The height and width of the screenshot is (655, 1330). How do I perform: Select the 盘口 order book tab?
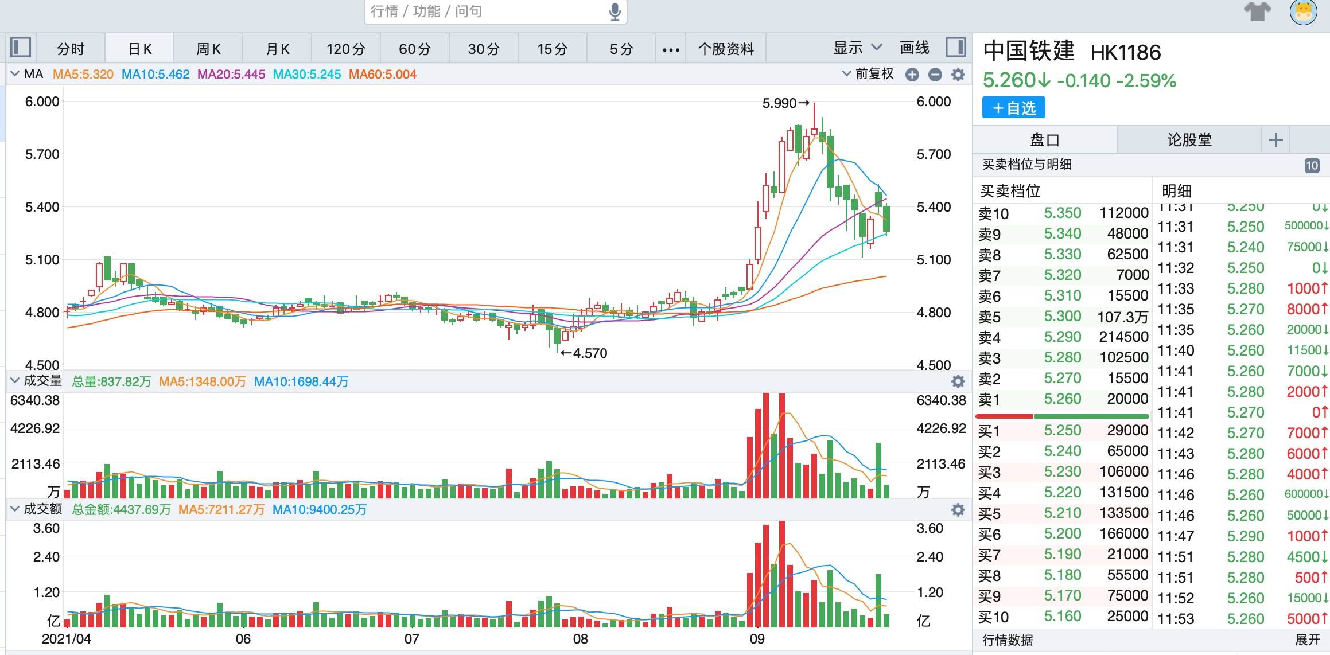tap(1045, 140)
